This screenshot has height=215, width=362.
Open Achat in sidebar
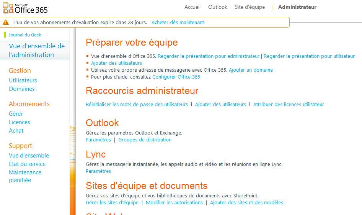click(16, 131)
